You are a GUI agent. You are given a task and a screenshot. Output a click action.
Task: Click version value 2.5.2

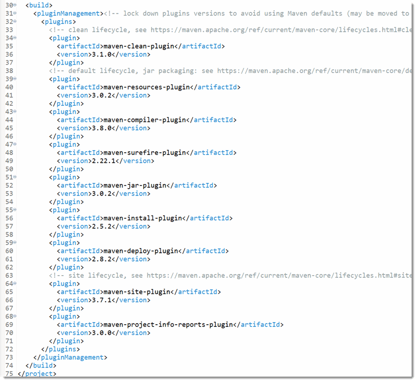[x=102, y=227]
